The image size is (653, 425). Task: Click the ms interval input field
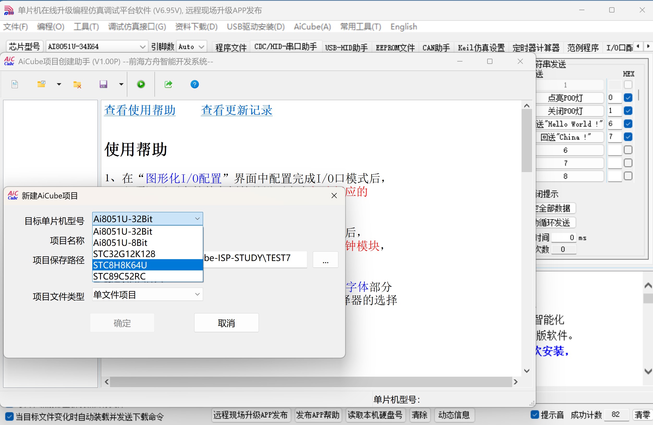564,237
